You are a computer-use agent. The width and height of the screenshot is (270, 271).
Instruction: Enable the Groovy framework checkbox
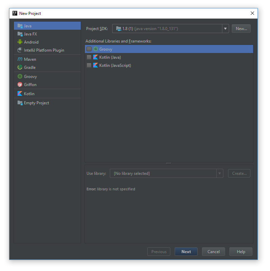(x=89, y=49)
